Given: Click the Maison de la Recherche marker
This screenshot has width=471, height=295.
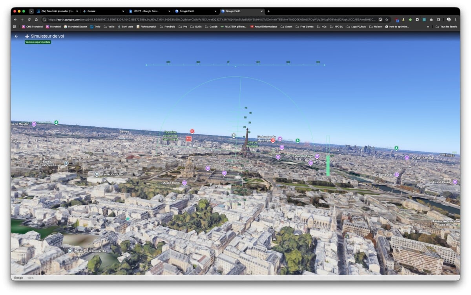Looking at the screenshot, I should (x=70, y=251).
